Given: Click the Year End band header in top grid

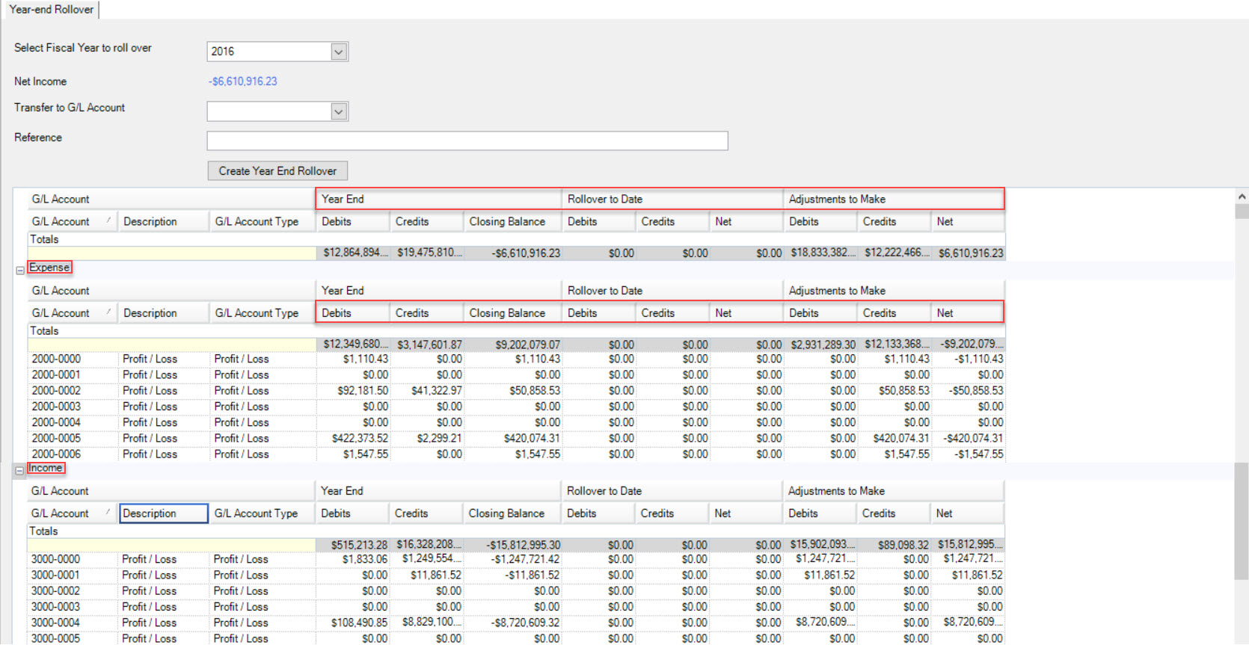Looking at the screenshot, I should coord(439,200).
